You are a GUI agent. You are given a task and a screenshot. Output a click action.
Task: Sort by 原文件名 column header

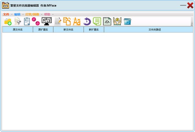[x=18, y=30]
